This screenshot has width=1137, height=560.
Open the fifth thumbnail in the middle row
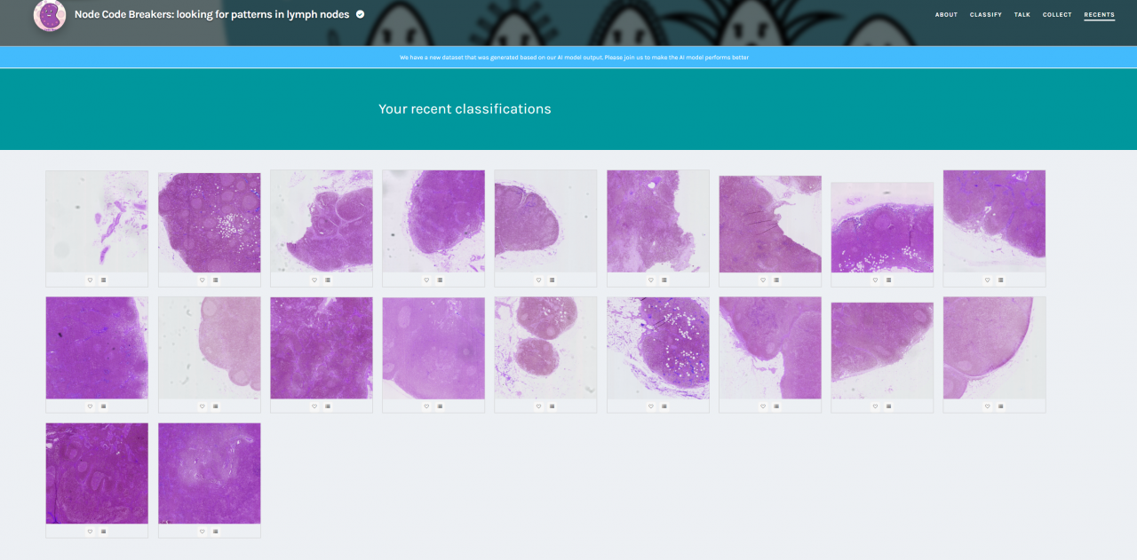tap(545, 348)
